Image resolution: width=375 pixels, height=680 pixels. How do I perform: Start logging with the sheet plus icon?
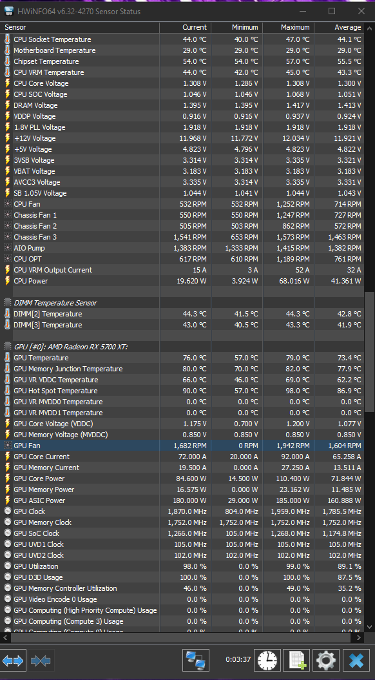pos(296,661)
